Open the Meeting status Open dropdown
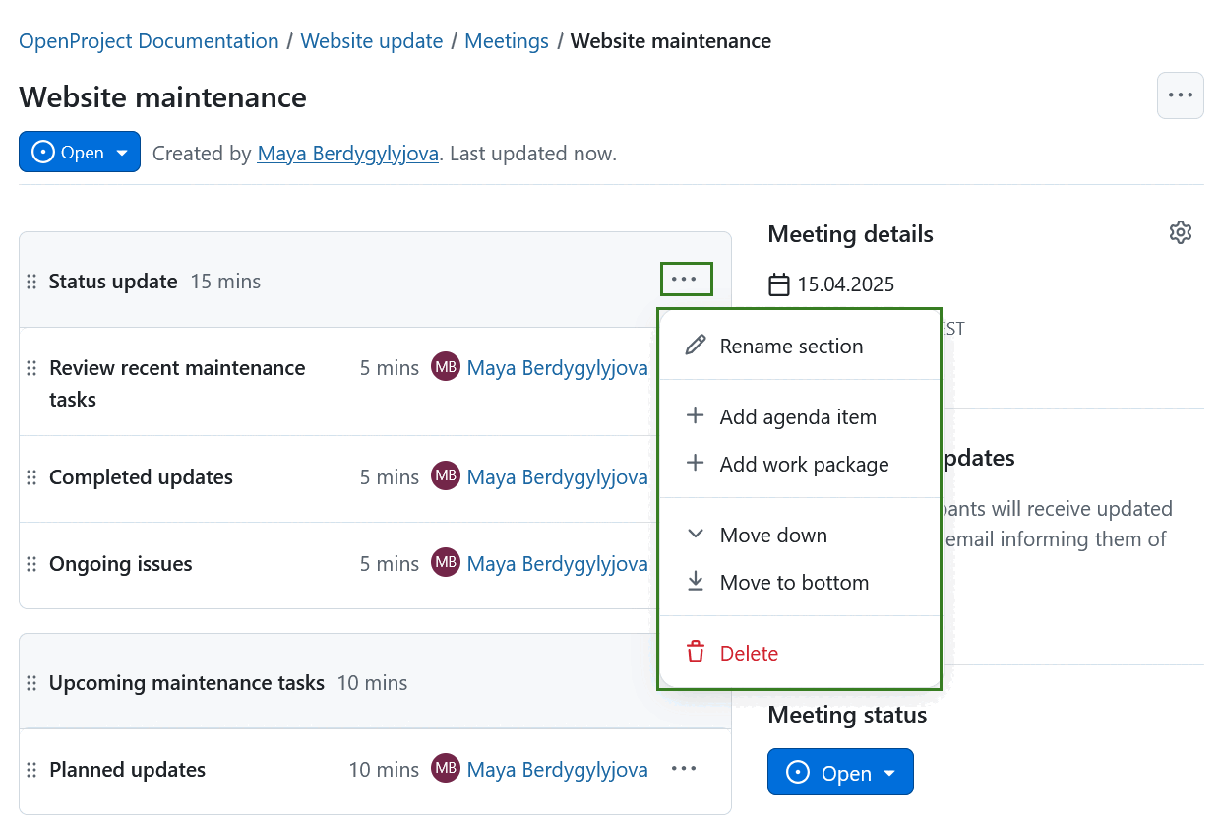This screenshot has height=819, width=1219. (839, 773)
